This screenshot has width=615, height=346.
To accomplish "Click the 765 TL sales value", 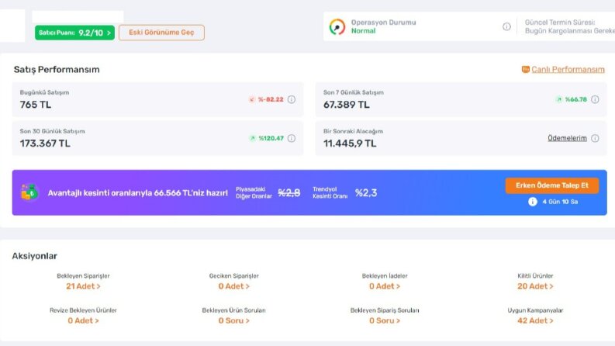I will (x=36, y=105).
